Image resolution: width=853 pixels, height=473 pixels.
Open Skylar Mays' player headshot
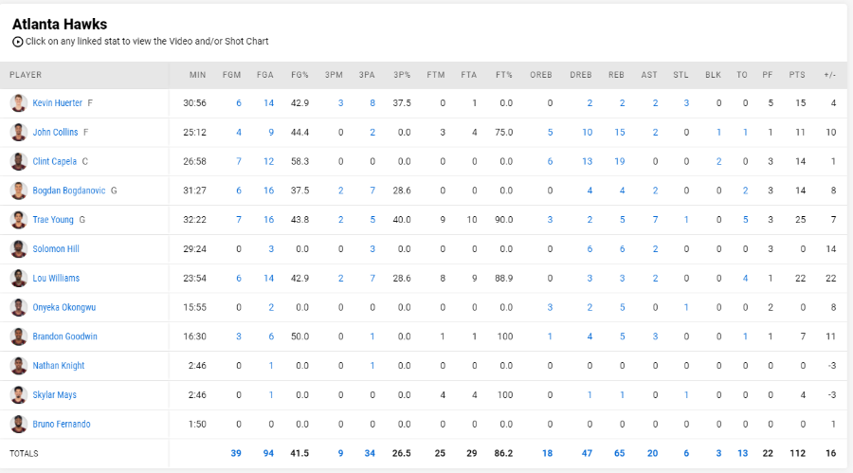coord(19,395)
